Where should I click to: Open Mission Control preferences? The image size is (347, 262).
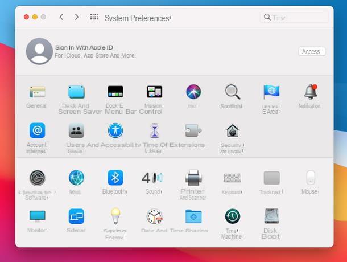(x=155, y=92)
